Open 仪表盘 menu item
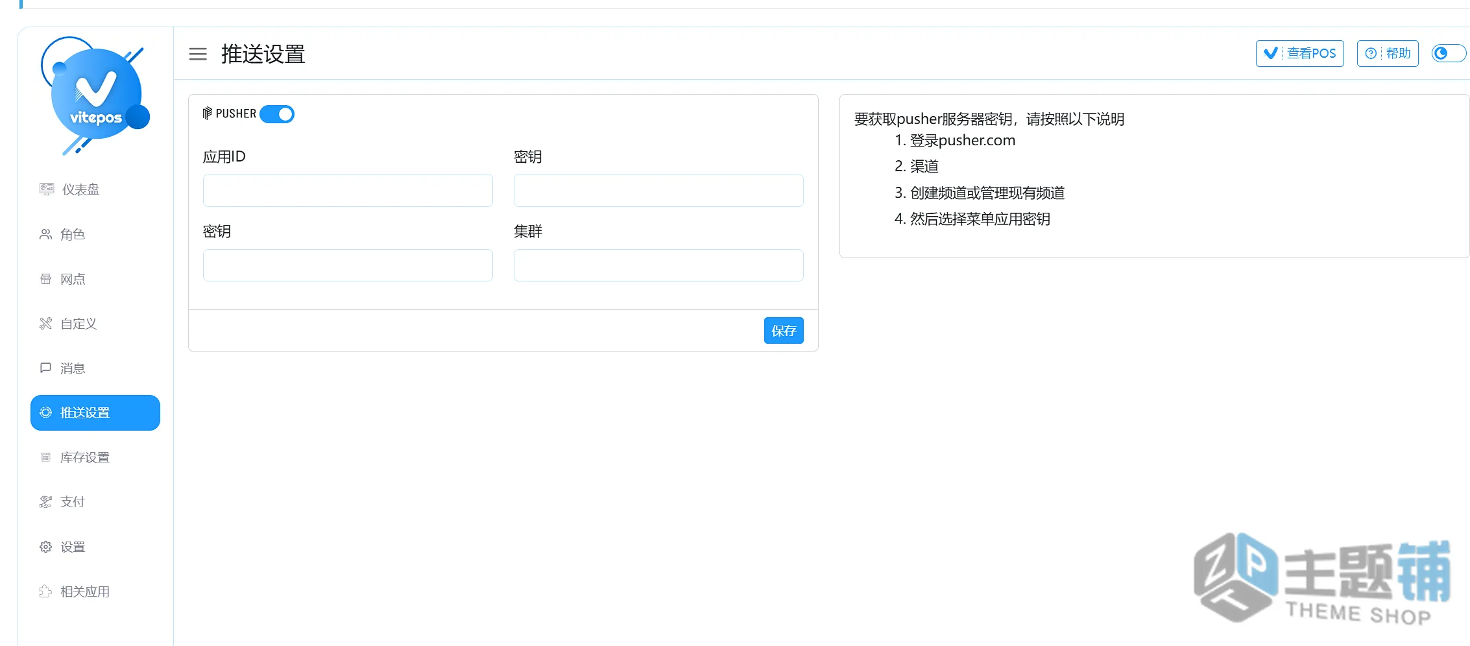The width and height of the screenshot is (1470, 646). coord(95,189)
